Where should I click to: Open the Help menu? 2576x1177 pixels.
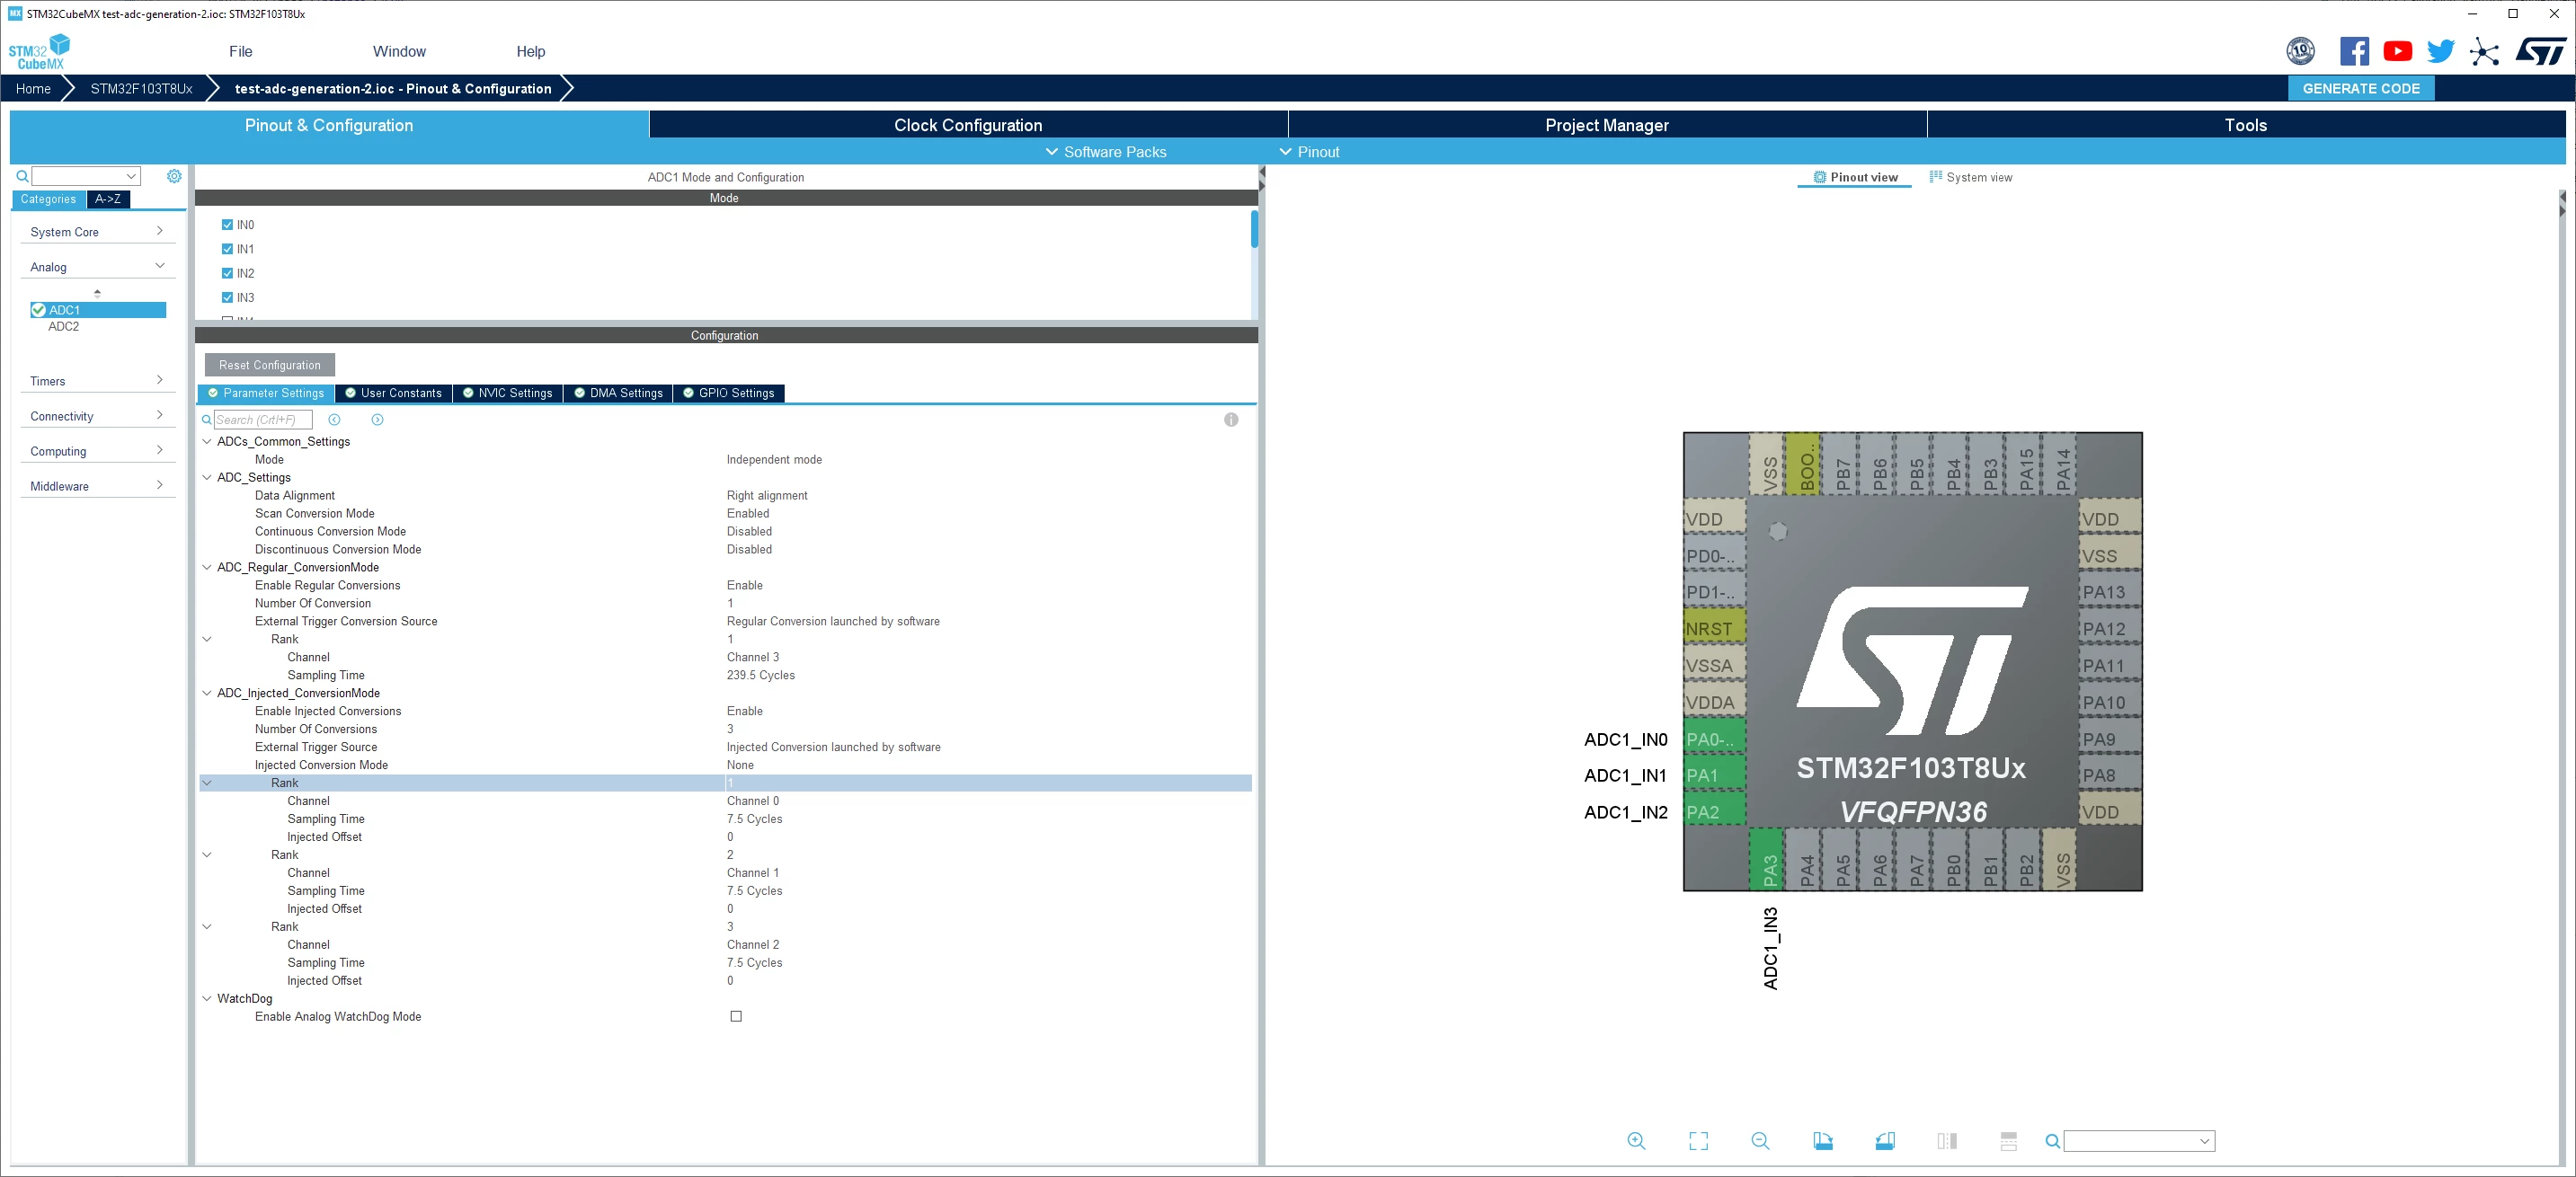(x=530, y=51)
